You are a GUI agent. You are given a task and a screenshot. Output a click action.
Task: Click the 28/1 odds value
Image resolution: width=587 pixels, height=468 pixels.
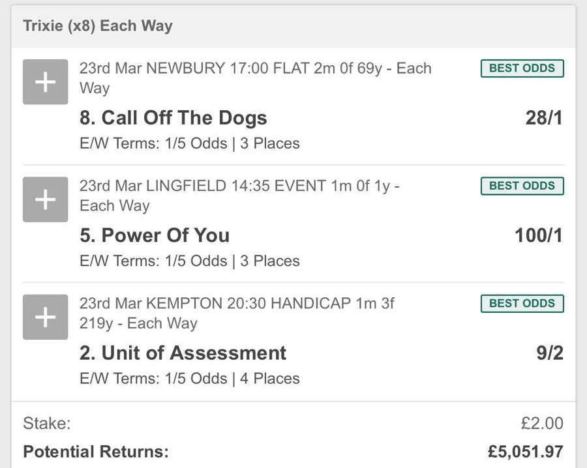[543, 118]
